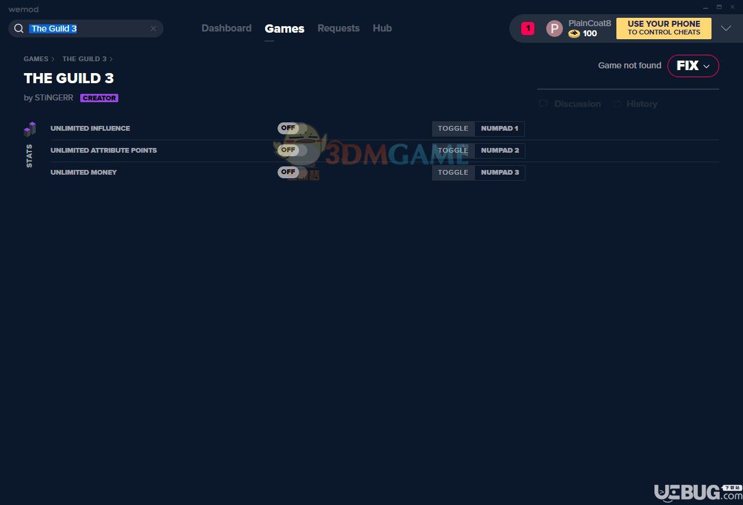Click the STATS category label

[29, 156]
